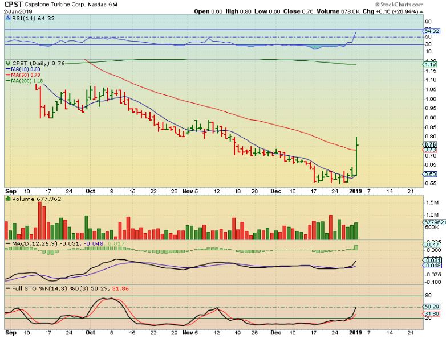This screenshot has height=339, width=446.
Task: Click the tall green 2-Jan-2019 price bar
Action: click(356, 156)
